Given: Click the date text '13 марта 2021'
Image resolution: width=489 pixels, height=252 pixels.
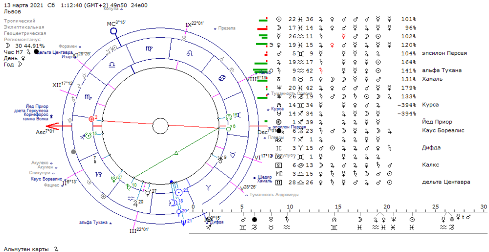Looking at the screenshot, I should coord(23,5).
